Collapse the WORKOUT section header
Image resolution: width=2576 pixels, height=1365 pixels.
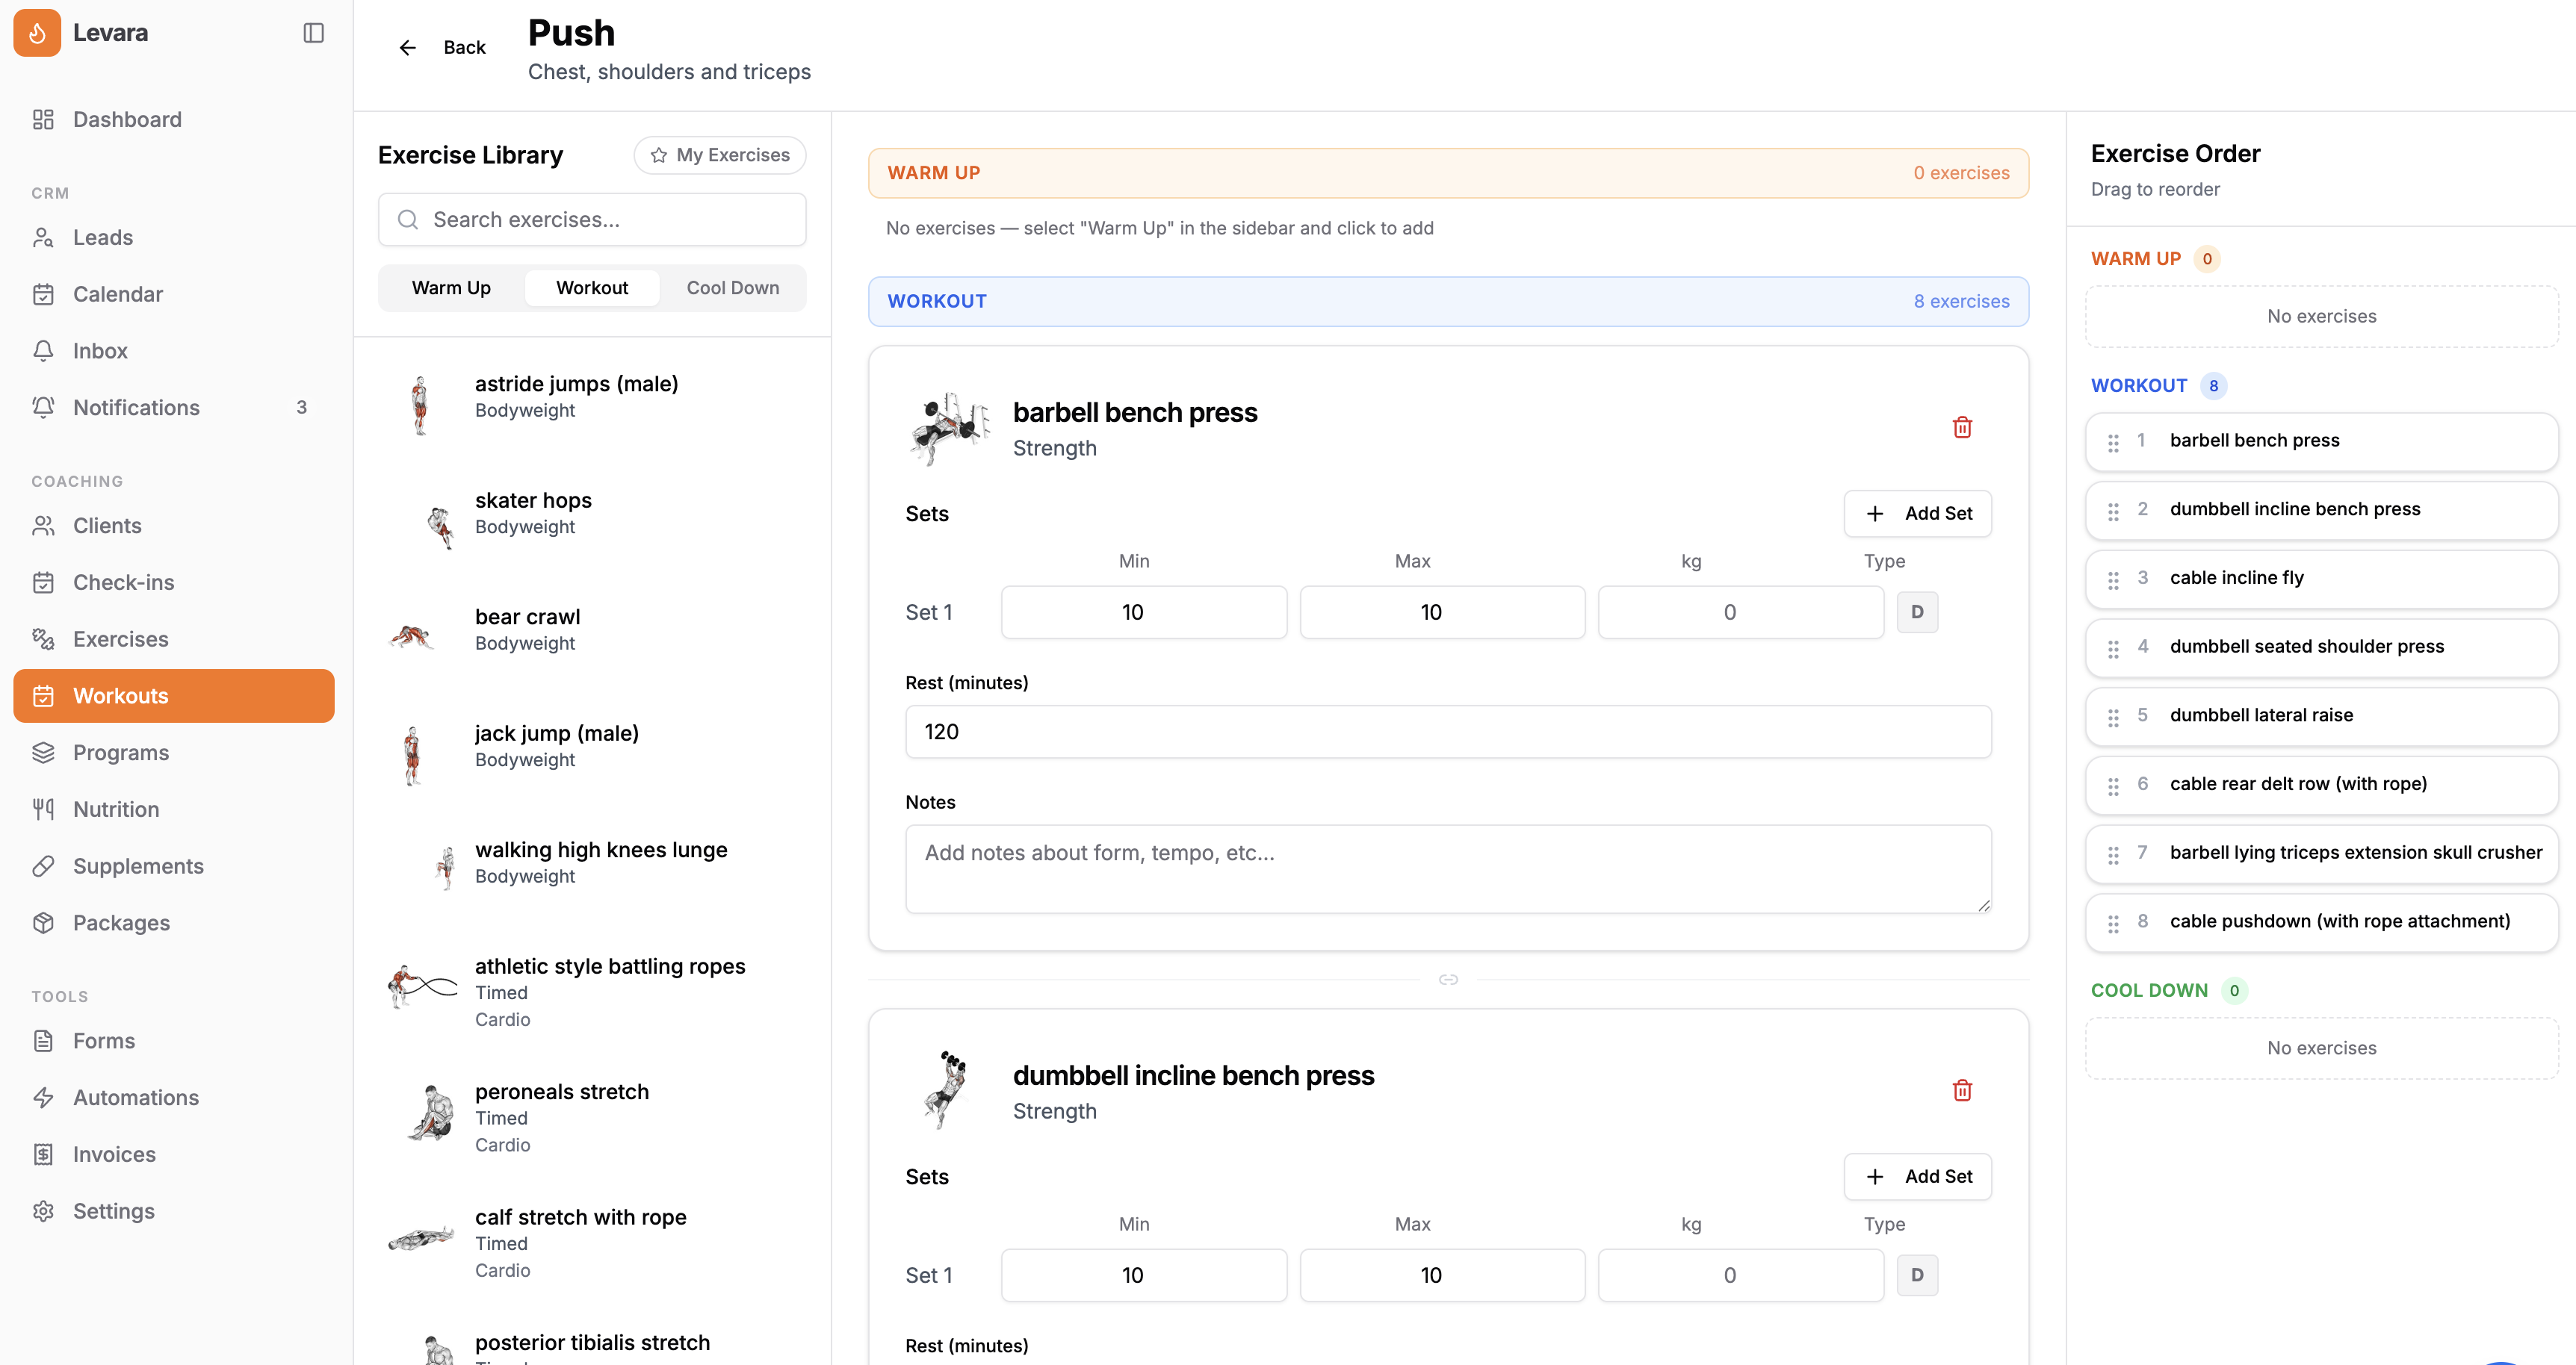coord(1448,302)
